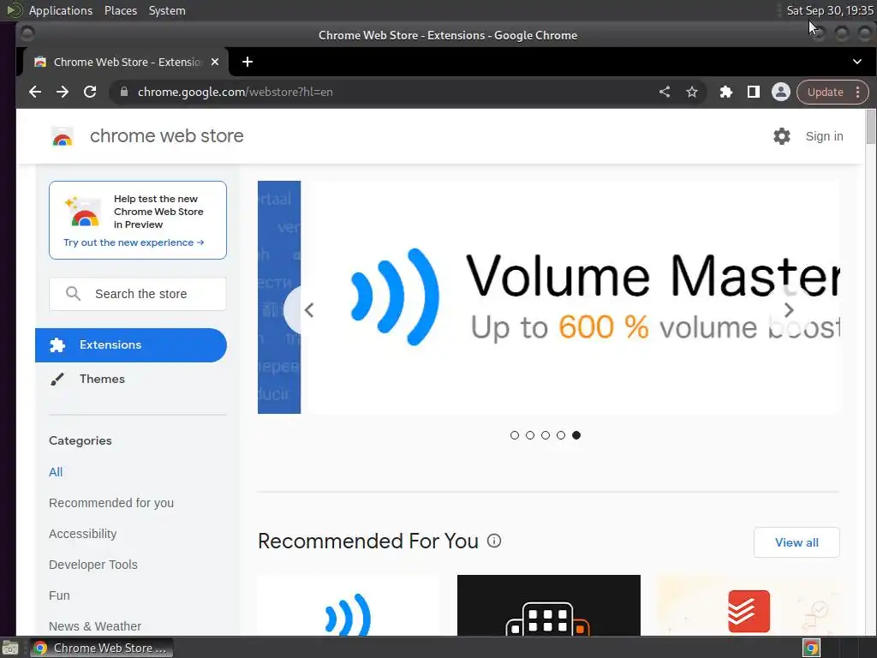
Task: Select the Chrome Web Store browser tab
Action: pos(125,62)
